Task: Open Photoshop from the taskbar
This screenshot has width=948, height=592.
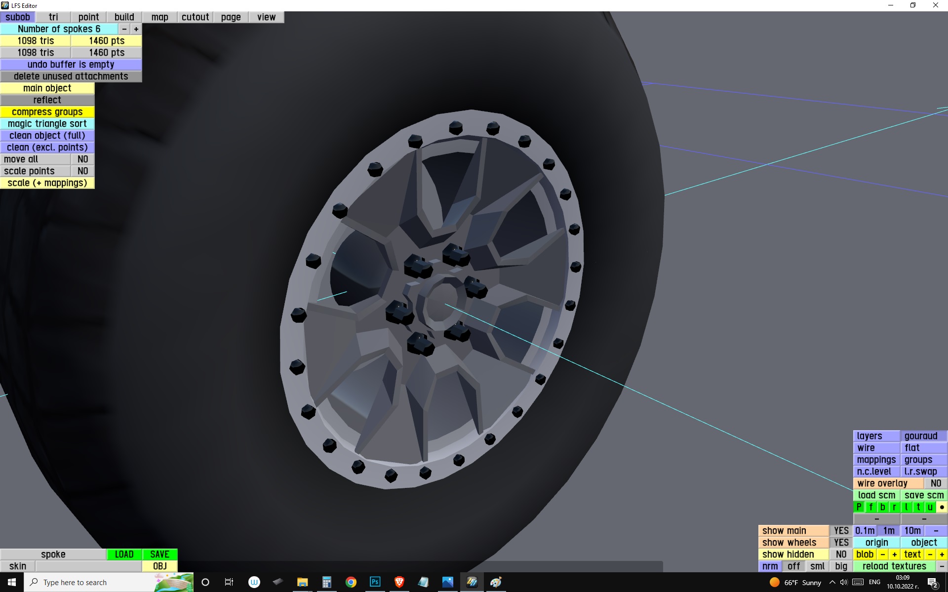Action: [375, 582]
